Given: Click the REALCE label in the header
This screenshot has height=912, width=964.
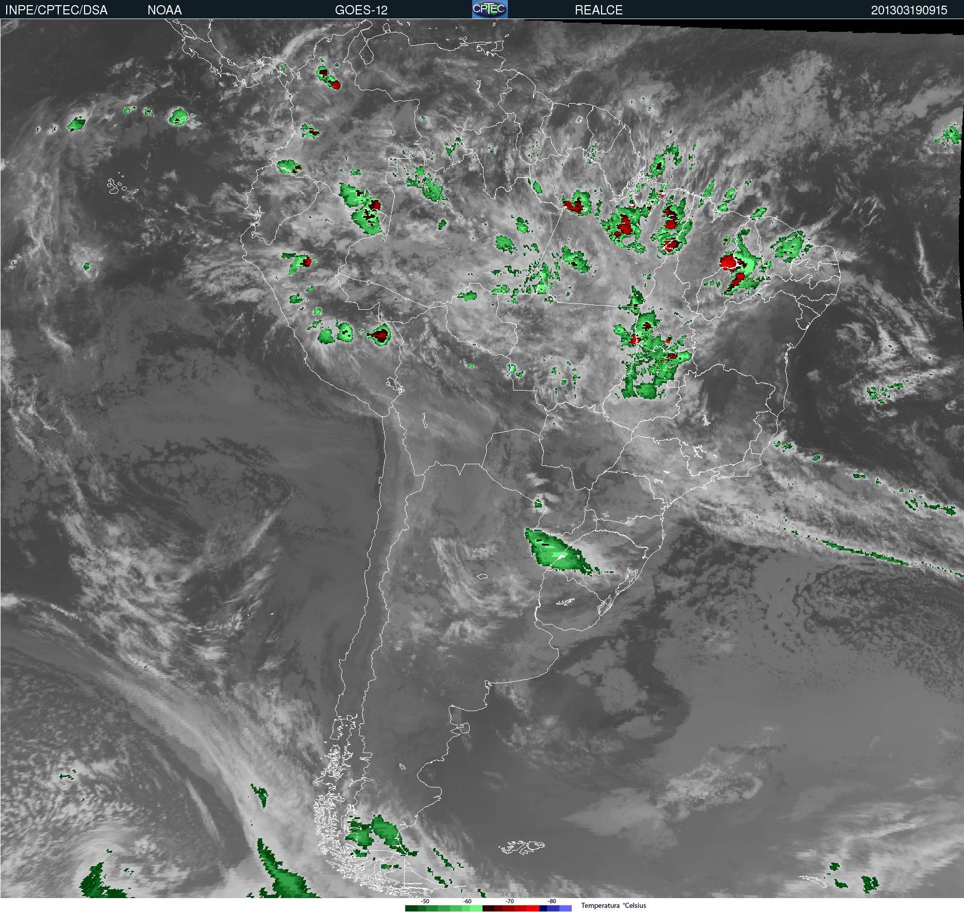Looking at the screenshot, I should point(599,10).
